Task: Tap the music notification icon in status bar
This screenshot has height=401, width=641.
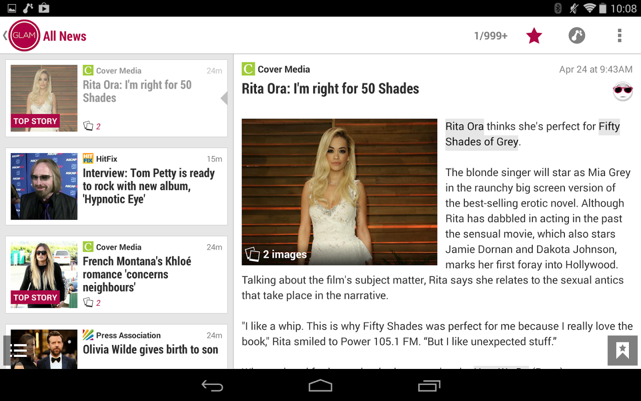Action: click(28, 8)
